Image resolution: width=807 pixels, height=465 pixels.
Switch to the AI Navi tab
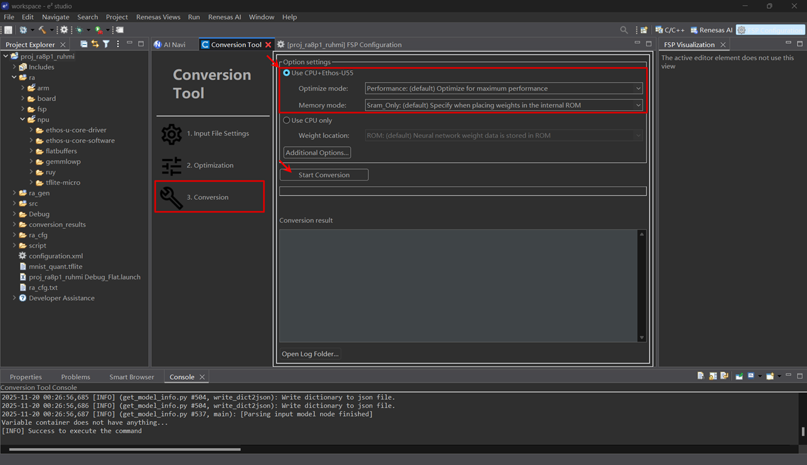169,44
